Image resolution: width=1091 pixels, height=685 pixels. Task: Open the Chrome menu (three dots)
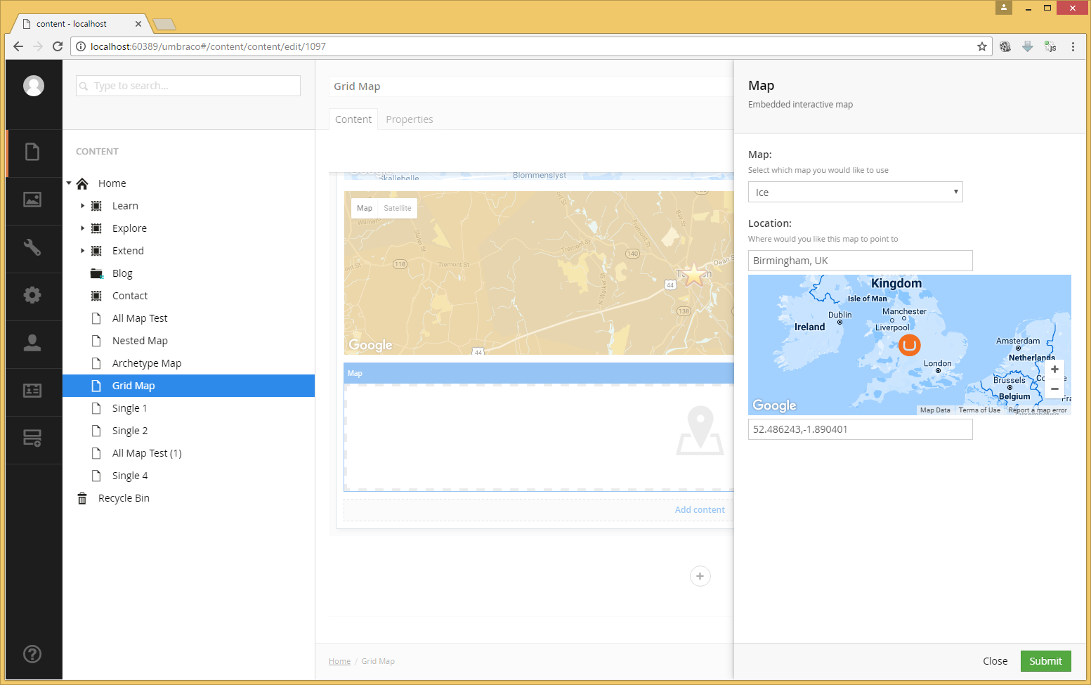(1073, 46)
